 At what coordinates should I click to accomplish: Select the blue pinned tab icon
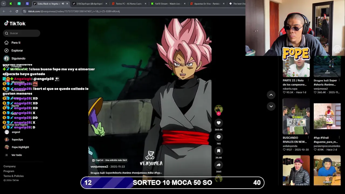(x=27, y=4)
